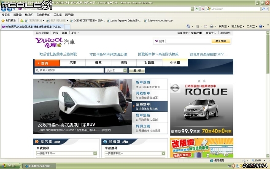270x169 pixels.
Task: Open the 安全性(S) command bar menu
Action: click(x=238, y=26)
